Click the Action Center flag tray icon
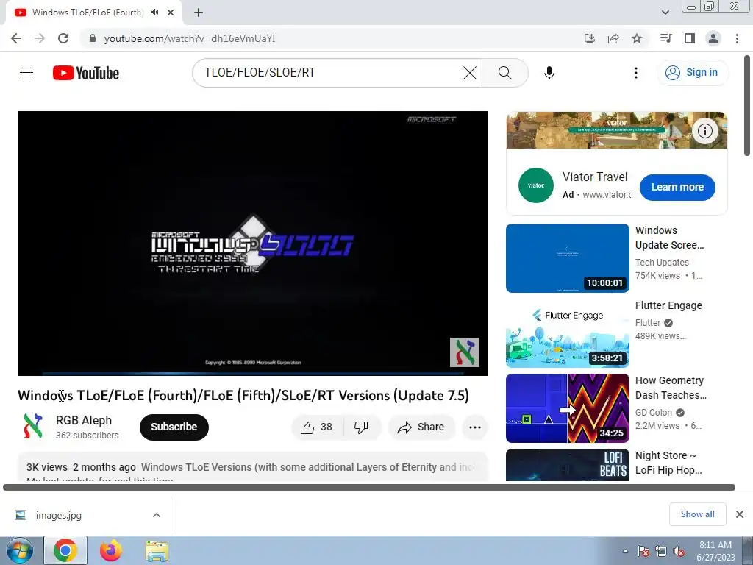 coord(643,552)
